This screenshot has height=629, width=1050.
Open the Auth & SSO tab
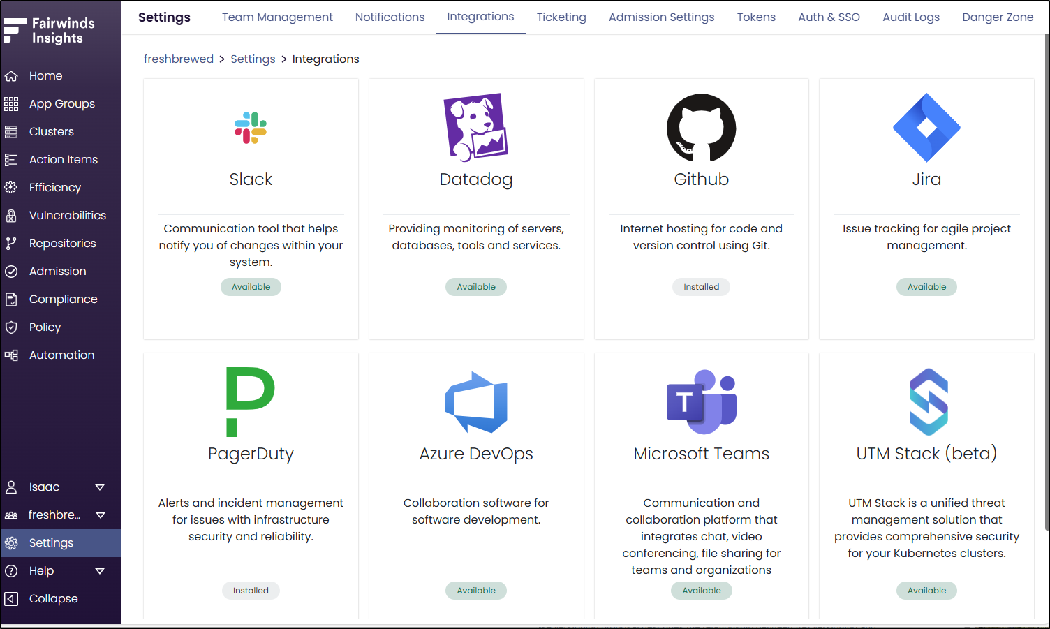829,17
